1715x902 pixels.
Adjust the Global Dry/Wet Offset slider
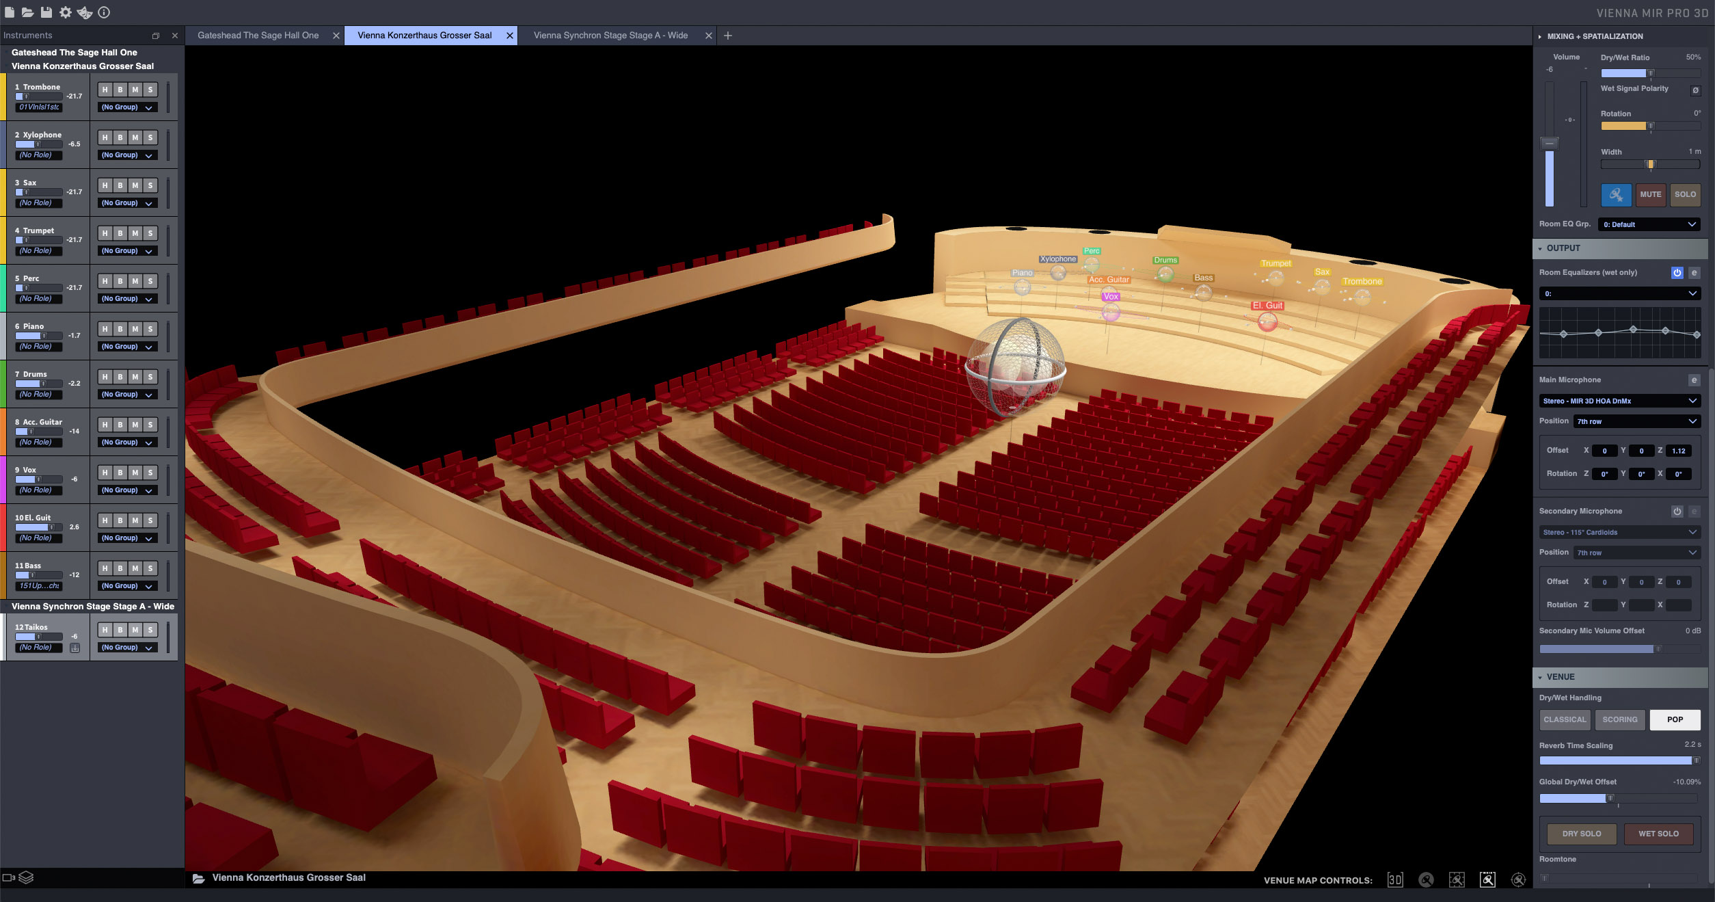[1619, 798]
